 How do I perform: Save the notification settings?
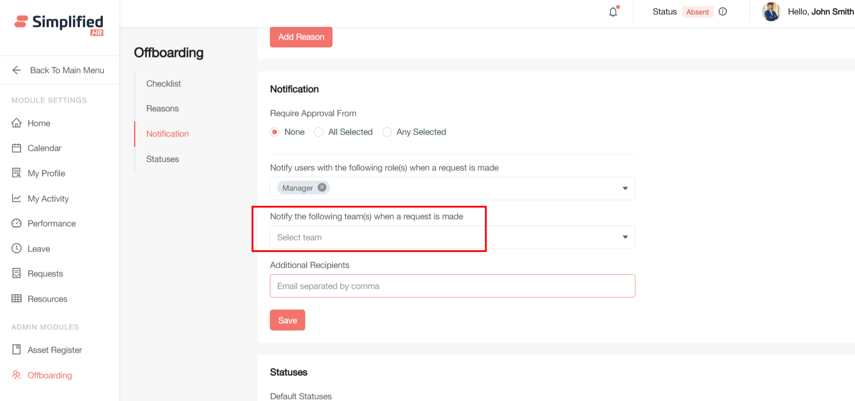click(287, 320)
